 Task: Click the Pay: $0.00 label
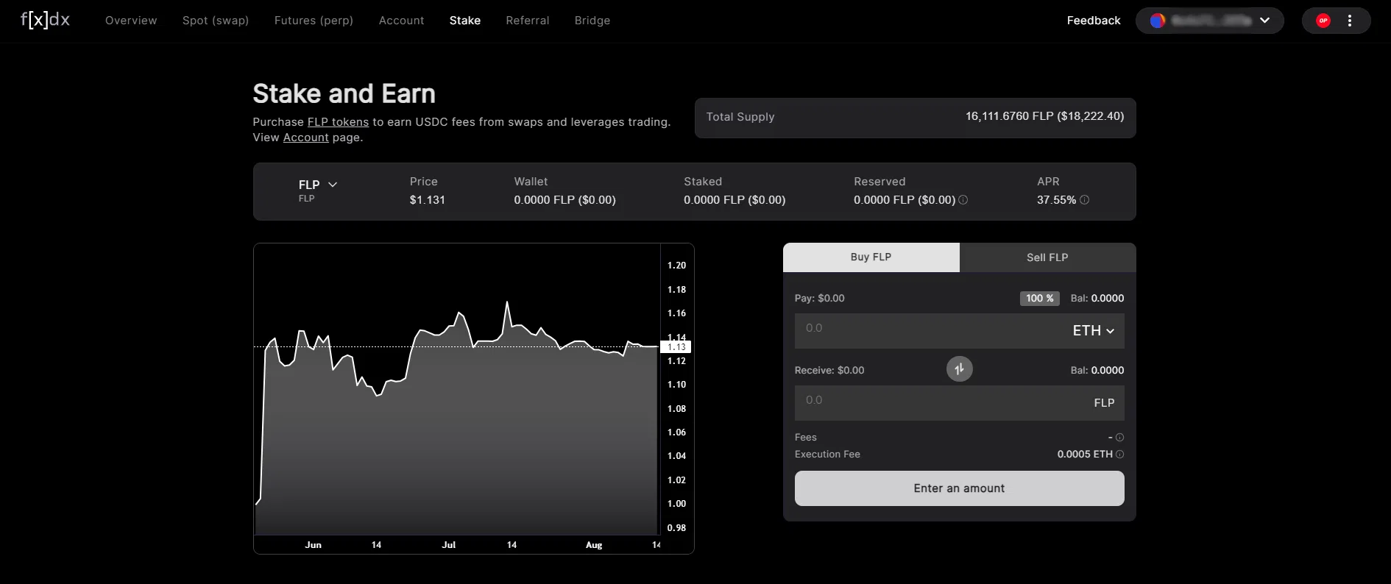tap(820, 299)
